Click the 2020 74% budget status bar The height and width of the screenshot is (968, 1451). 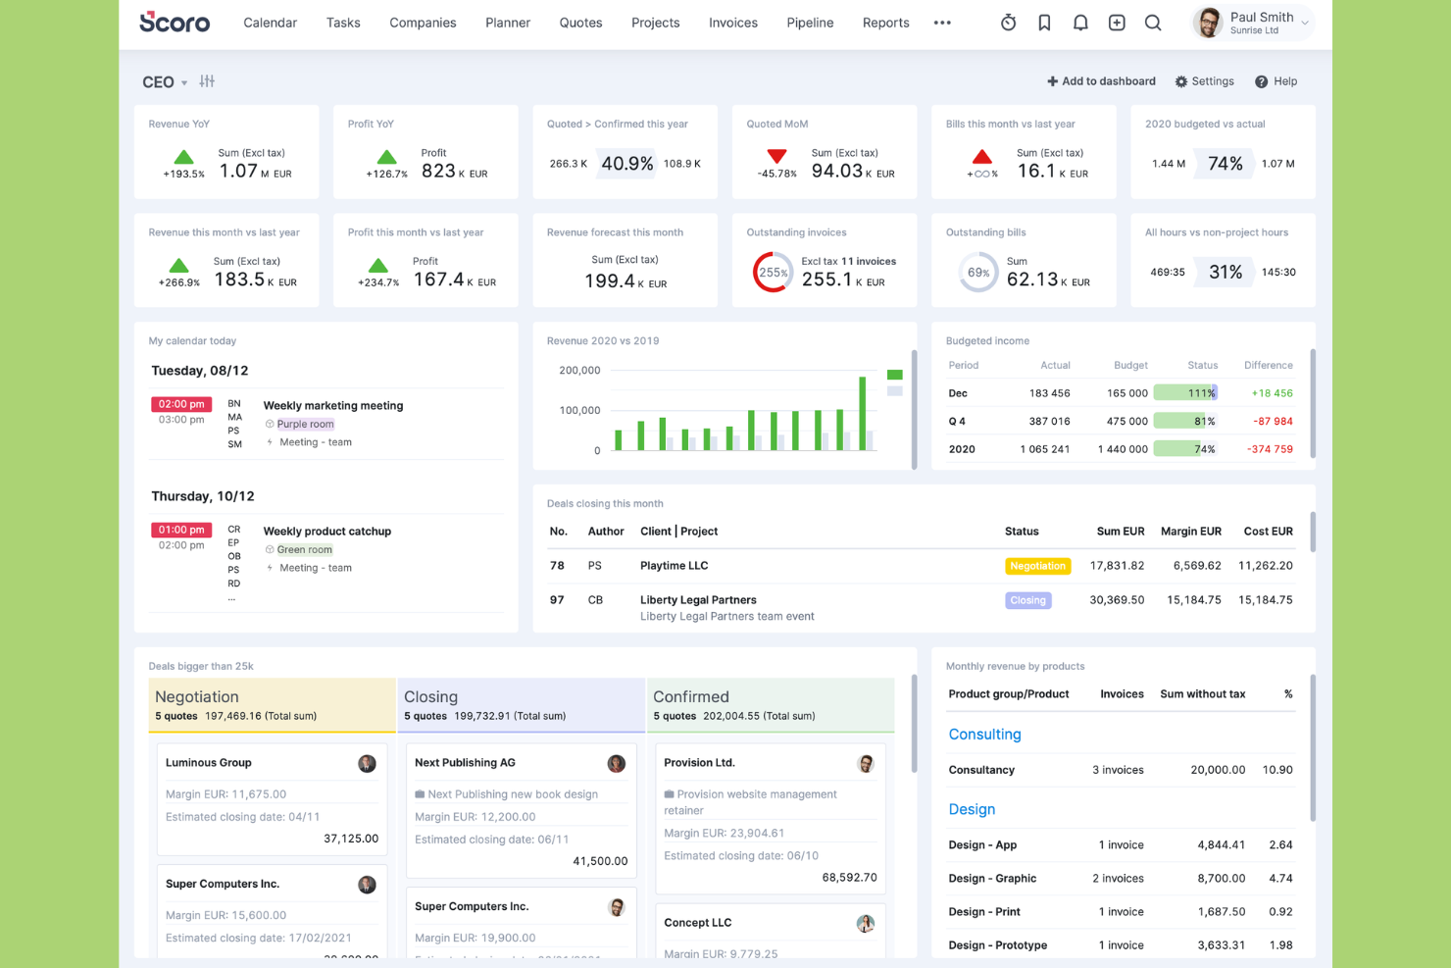click(1185, 449)
